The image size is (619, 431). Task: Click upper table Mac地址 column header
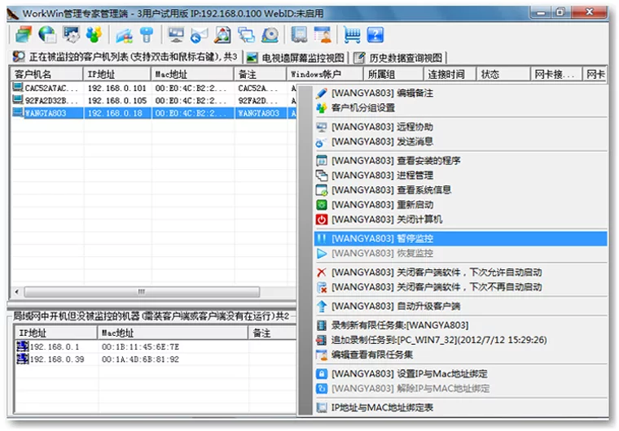coord(192,74)
